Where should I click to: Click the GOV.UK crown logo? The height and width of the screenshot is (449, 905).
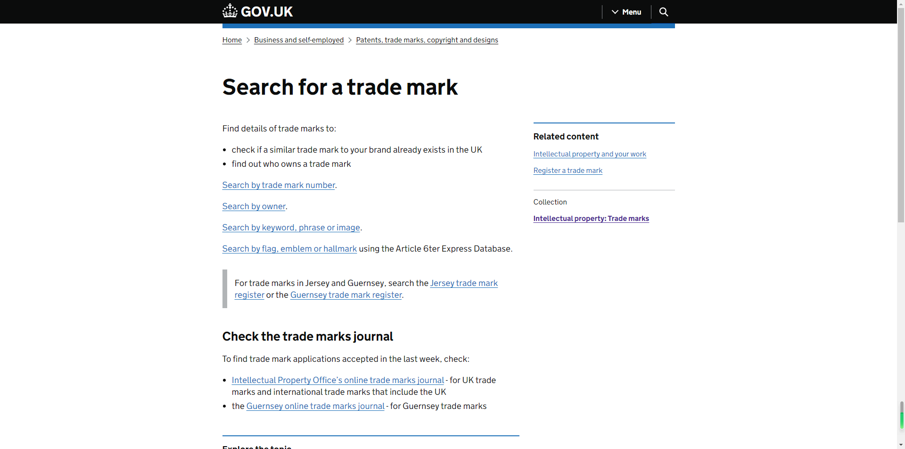[x=257, y=11]
